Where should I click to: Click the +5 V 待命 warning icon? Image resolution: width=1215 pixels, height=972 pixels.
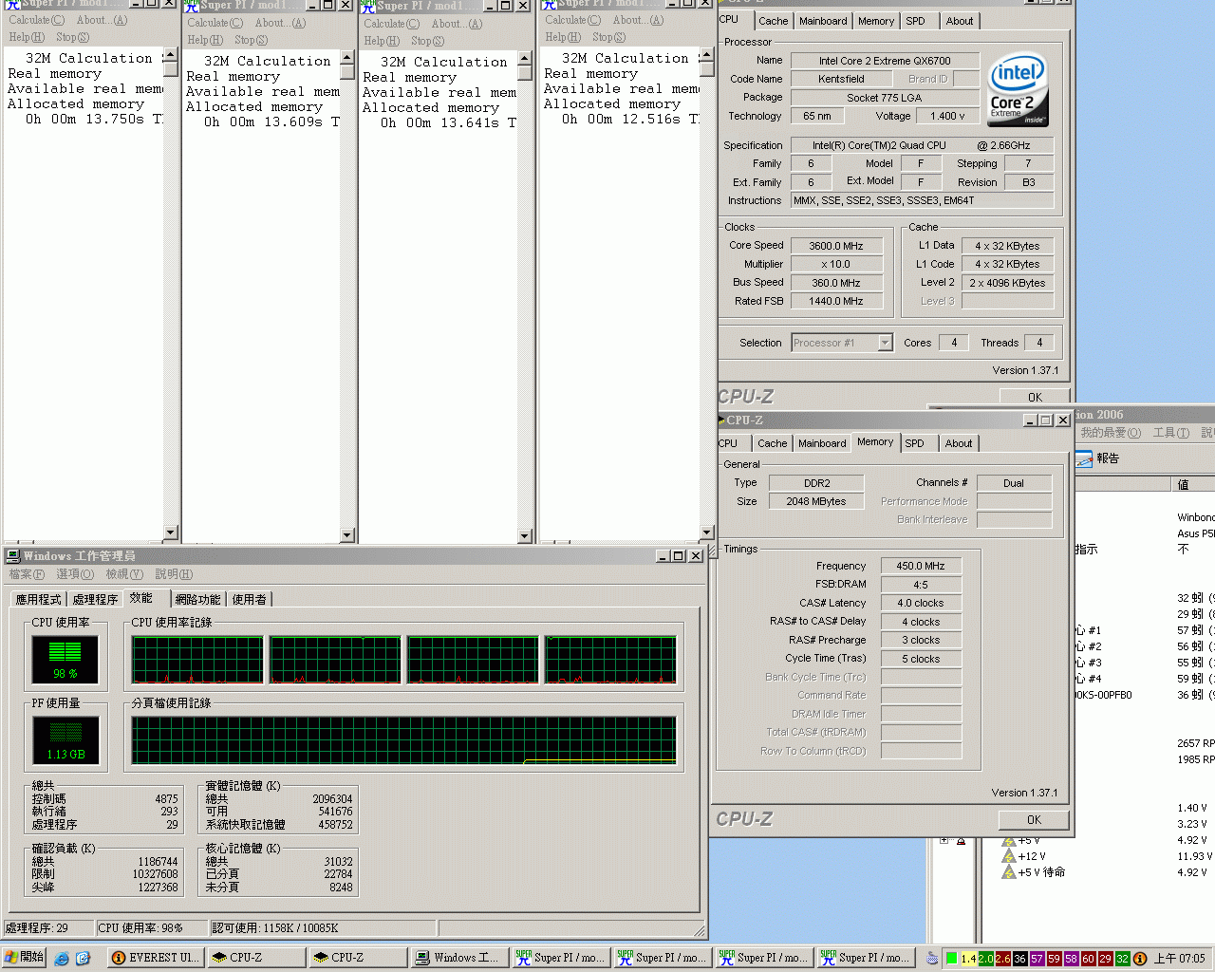pyautogui.click(x=1009, y=872)
